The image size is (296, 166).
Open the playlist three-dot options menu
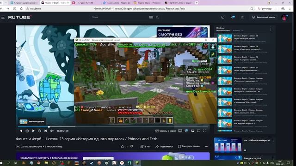(x=271, y=29)
